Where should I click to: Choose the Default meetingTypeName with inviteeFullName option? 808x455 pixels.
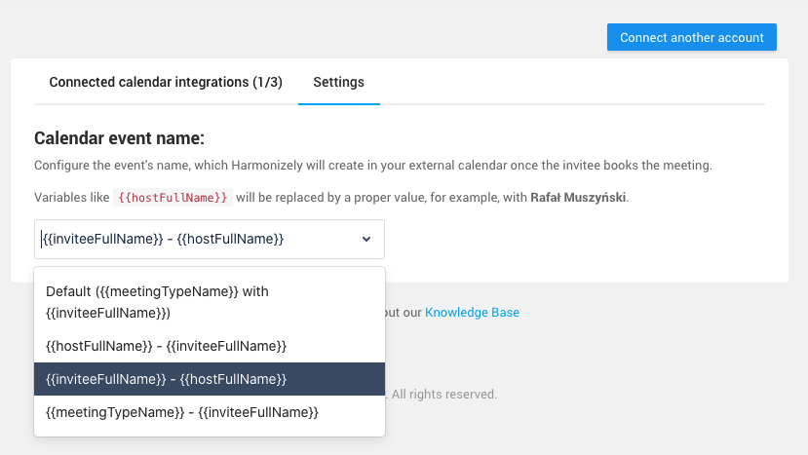(x=210, y=302)
